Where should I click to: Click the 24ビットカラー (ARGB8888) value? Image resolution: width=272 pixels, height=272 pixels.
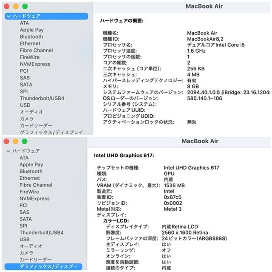click(x=194, y=238)
